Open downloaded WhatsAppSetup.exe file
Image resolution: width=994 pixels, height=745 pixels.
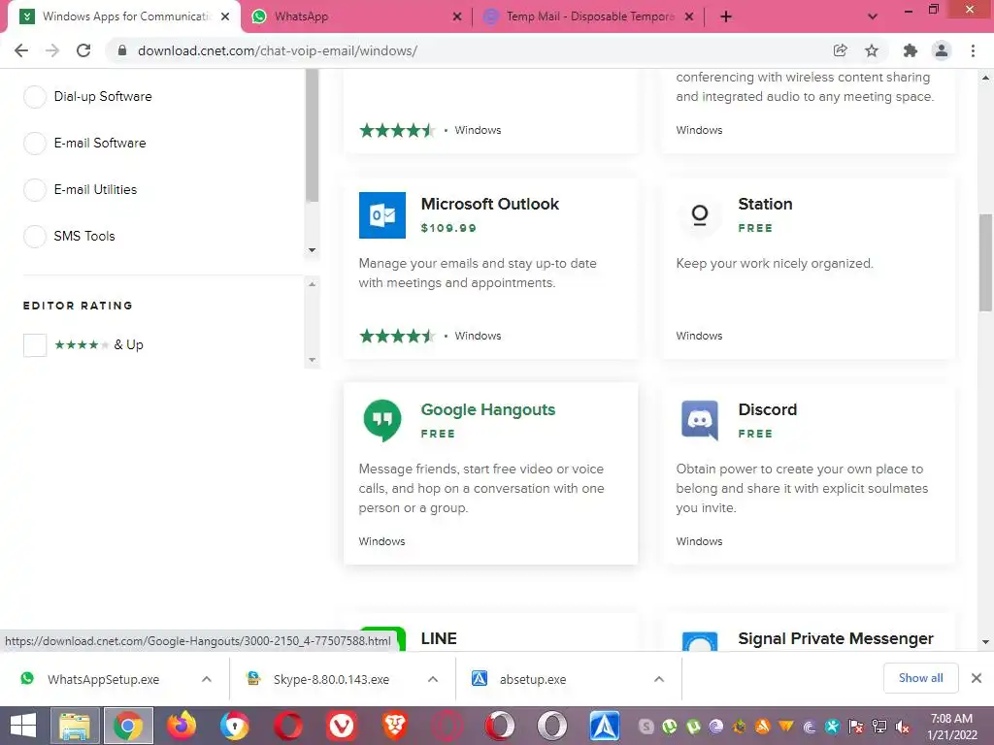tap(103, 679)
